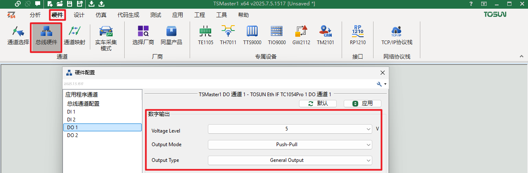The height and width of the screenshot is (173, 528).
Task: Click the upload export arrow icon
Action: click(x=101, y=4)
